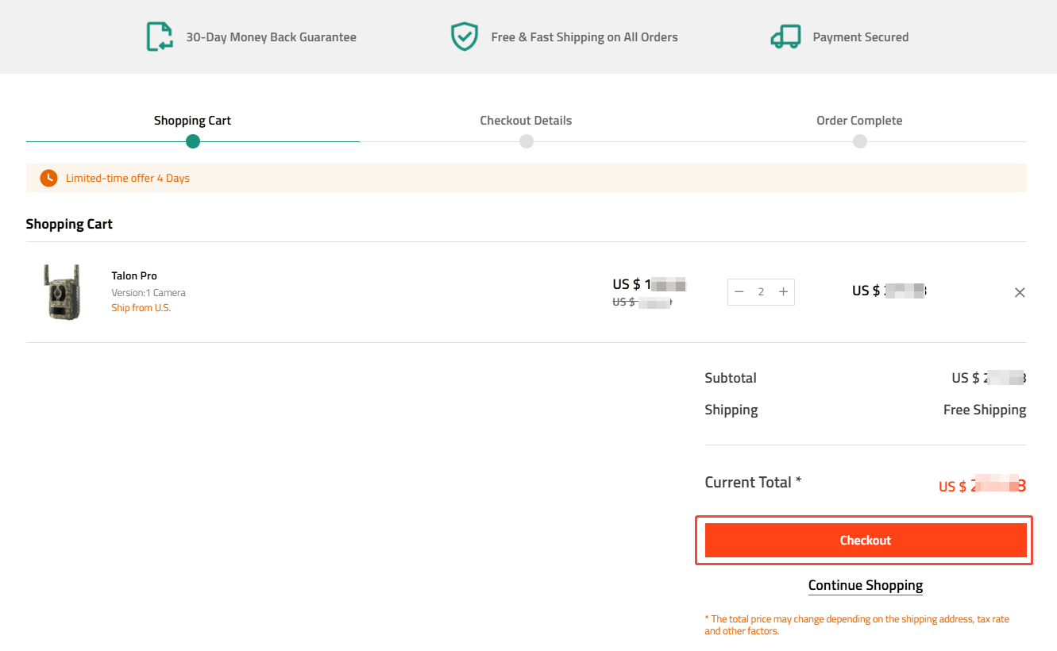This screenshot has width=1057, height=651.
Task: Click the Payment Secured truck icon
Action: pyautogui.click(x=785, y=37)
